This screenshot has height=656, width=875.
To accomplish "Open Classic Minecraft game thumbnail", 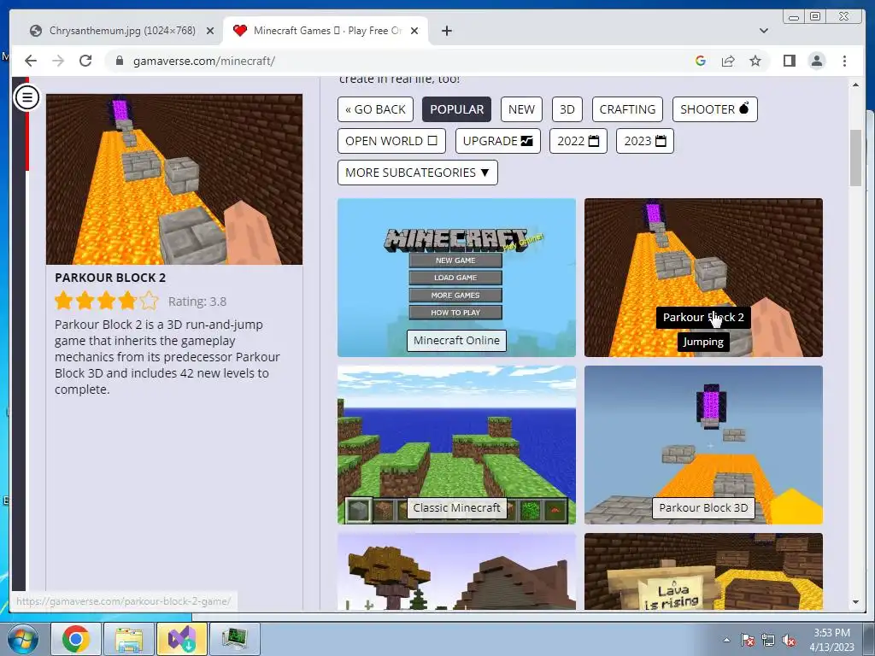I will pyautogui.click(x=456, y=444).
